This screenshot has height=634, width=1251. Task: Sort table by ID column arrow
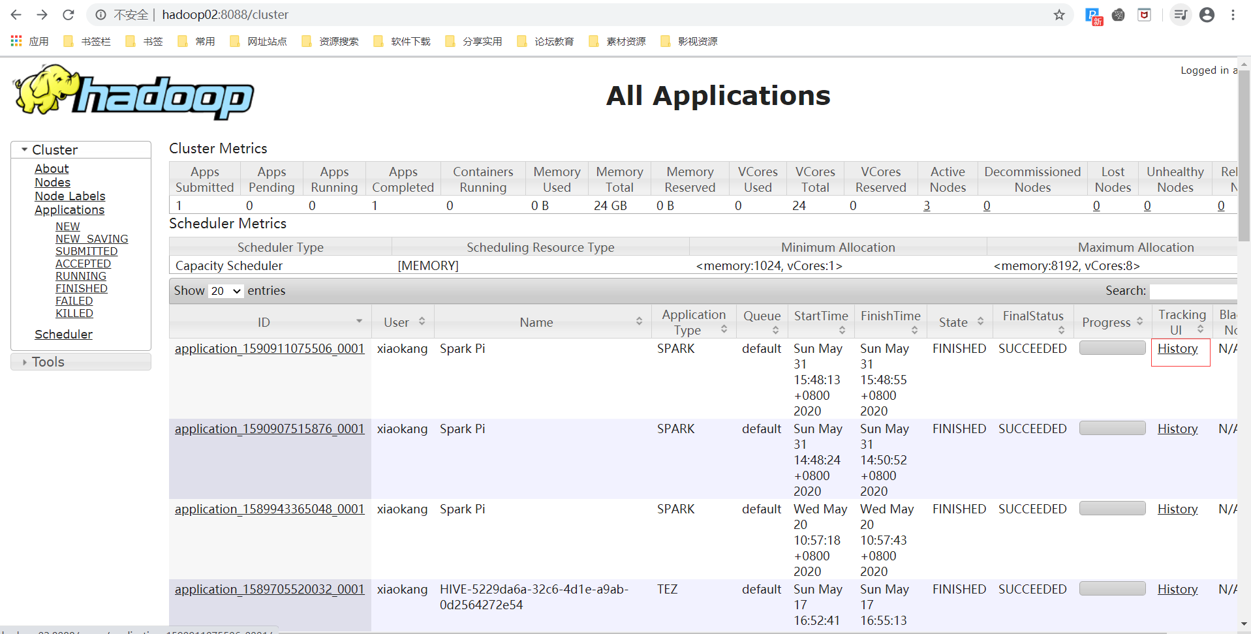click(359, 321)
